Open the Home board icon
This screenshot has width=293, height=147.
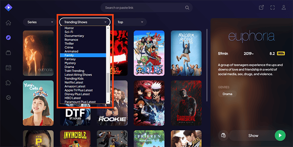click(8, 23)
